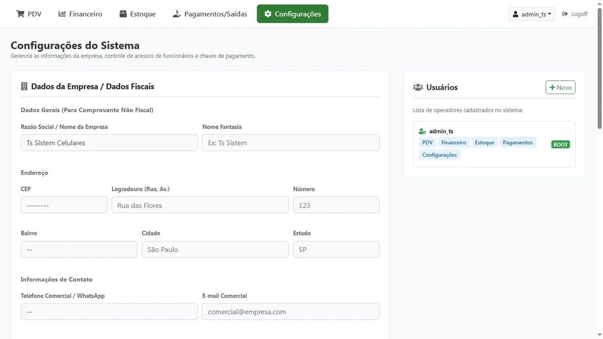Click the green user icon beside admin_ts
The image size is (603, 339).
pyautogui.click(x=423, y=131)
